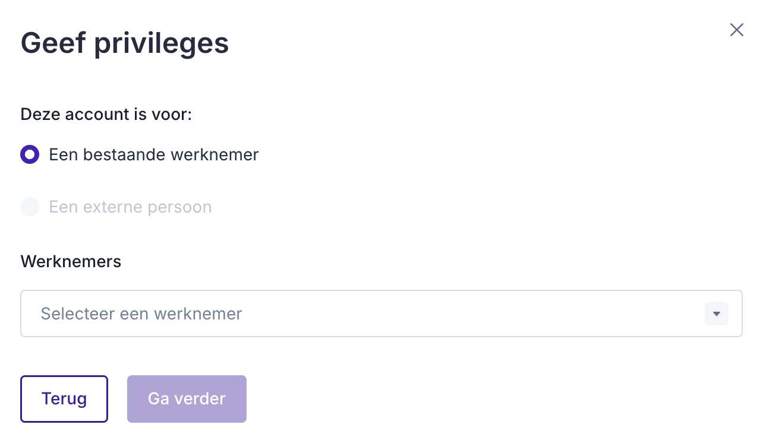
Task: Dismiss the dialog with the X icon
Action: tap(736, 30)
